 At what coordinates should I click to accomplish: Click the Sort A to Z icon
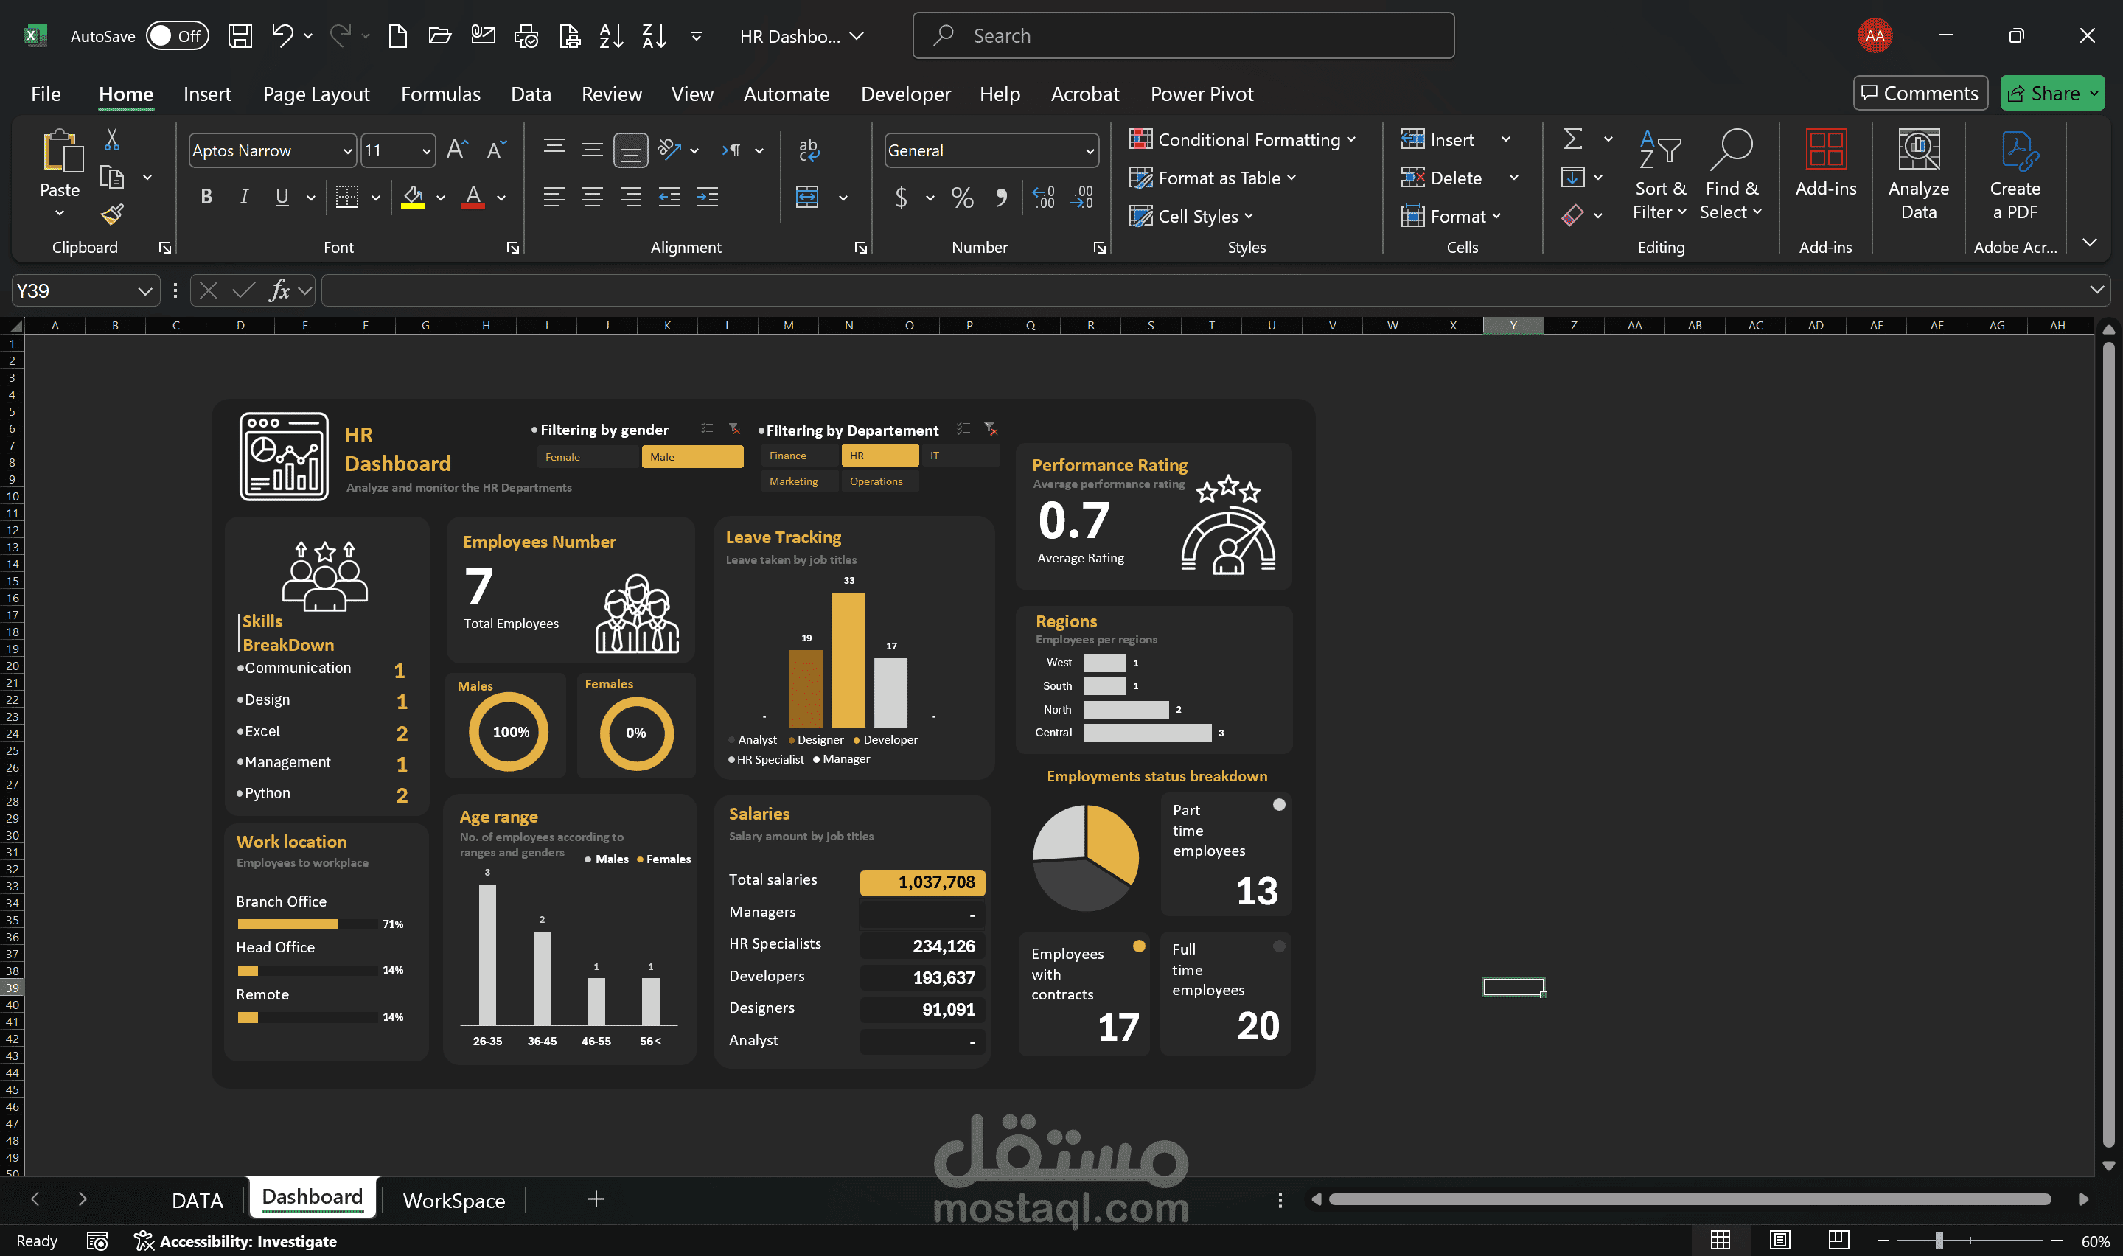tap(611, 36)
